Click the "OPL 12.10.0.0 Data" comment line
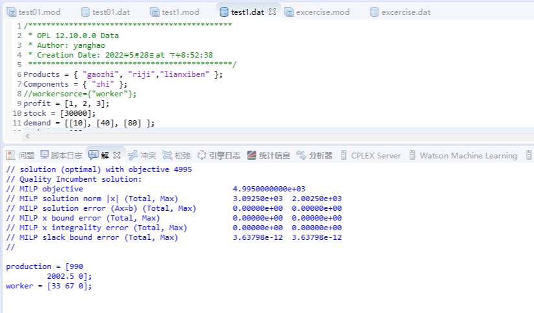Screen dimensions: 534x313 (x=73, y=36)
